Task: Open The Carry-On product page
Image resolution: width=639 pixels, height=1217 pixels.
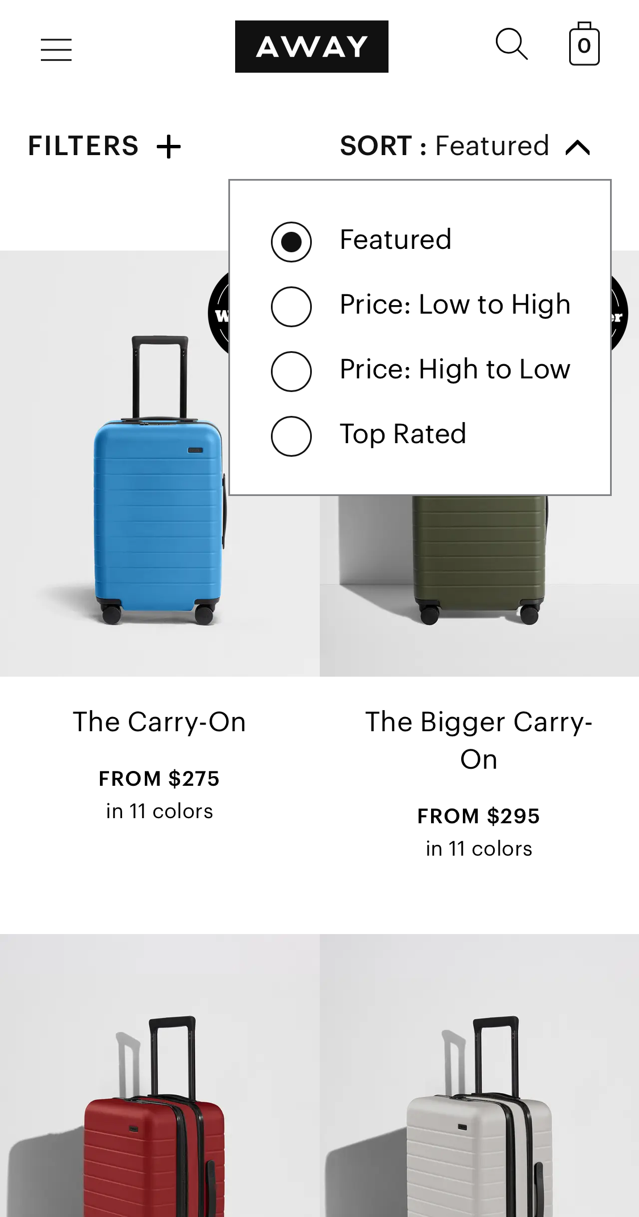Action: [x=160, y=722]
